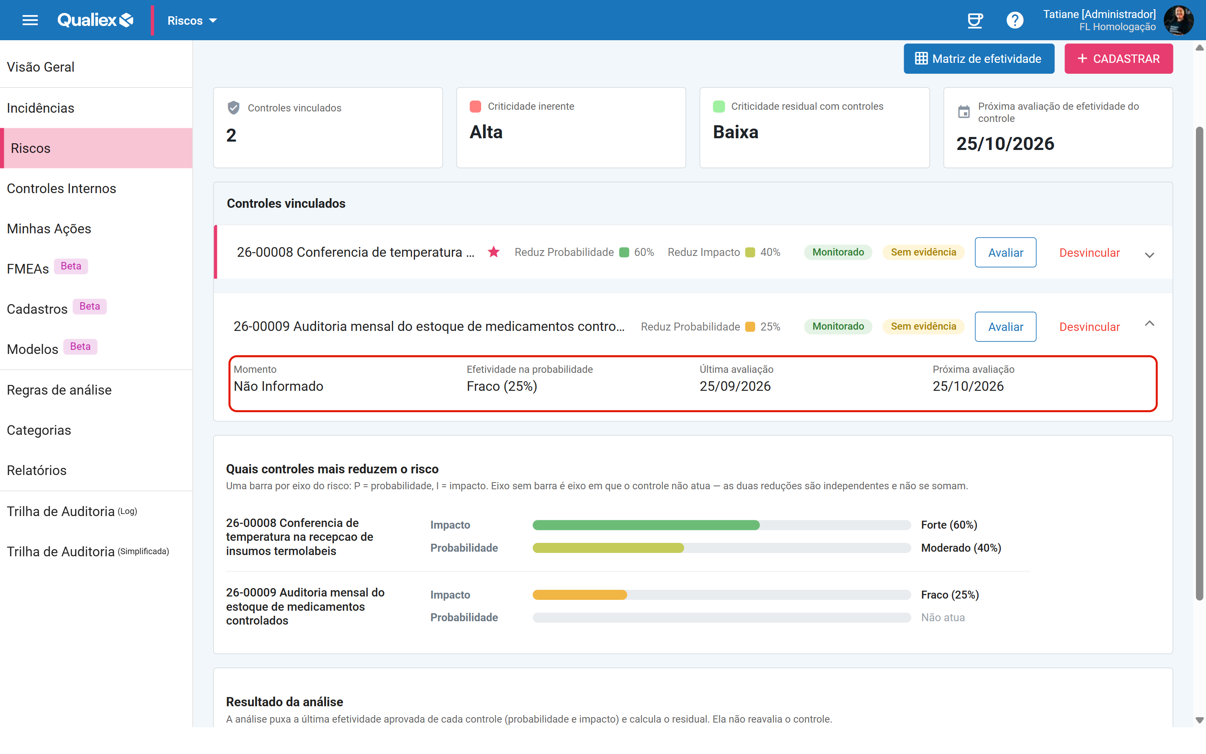Open Visão Geral in sidebar
This screenshot has width=1206, height=754.
(96, 67)
